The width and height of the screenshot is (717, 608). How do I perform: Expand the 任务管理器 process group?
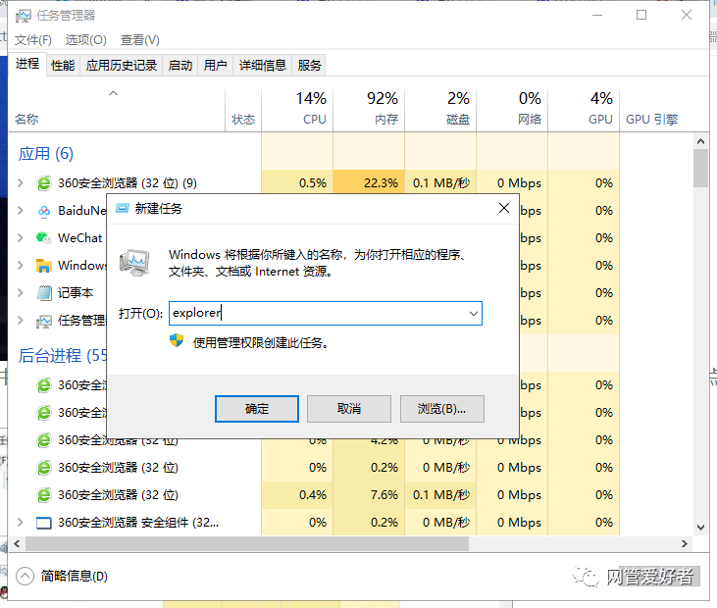(x=21, y=321)
